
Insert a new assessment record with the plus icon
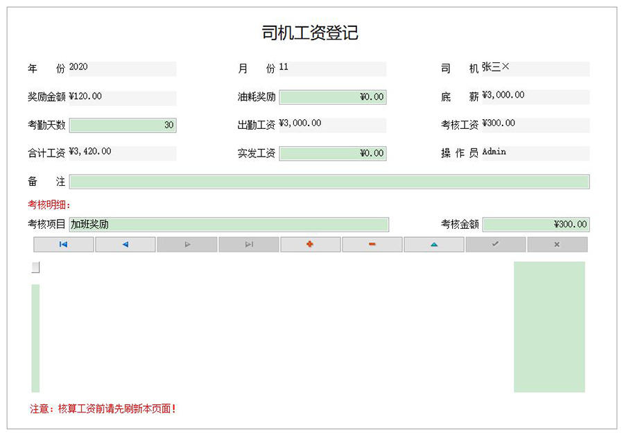coord(310,244)
